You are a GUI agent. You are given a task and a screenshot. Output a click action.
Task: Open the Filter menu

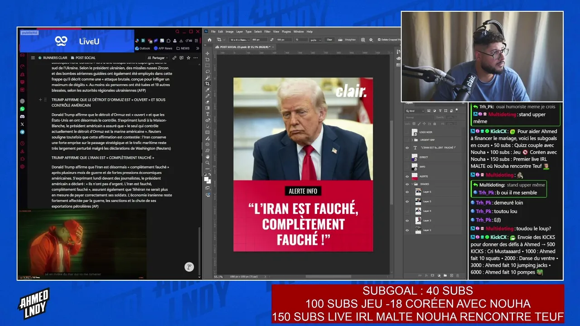[x=267, y=32]
